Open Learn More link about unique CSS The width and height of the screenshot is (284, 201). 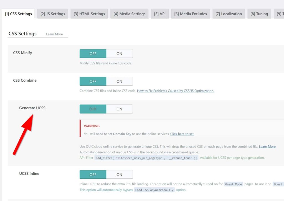coord(267,146)
